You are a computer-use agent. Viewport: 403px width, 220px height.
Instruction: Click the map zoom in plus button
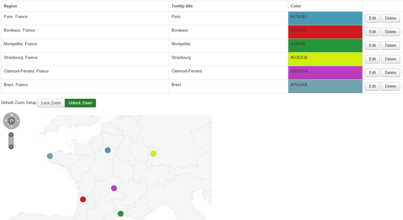(11, 135)
